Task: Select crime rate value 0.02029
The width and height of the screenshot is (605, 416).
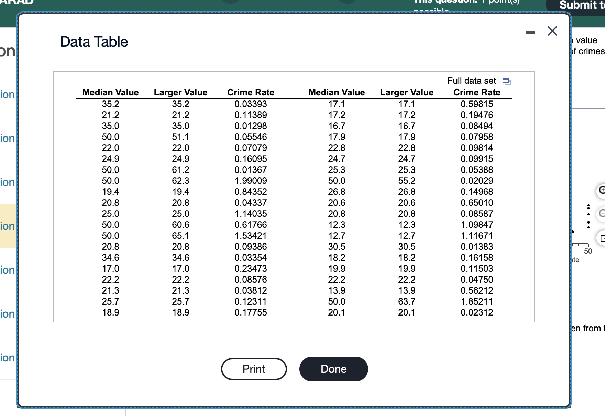Action: 477,181
